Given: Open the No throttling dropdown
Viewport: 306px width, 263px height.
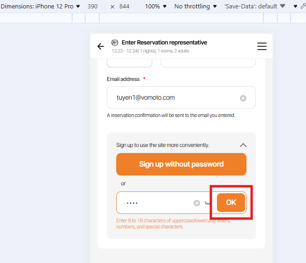Looking at the screenshot, I should [195, 7].
